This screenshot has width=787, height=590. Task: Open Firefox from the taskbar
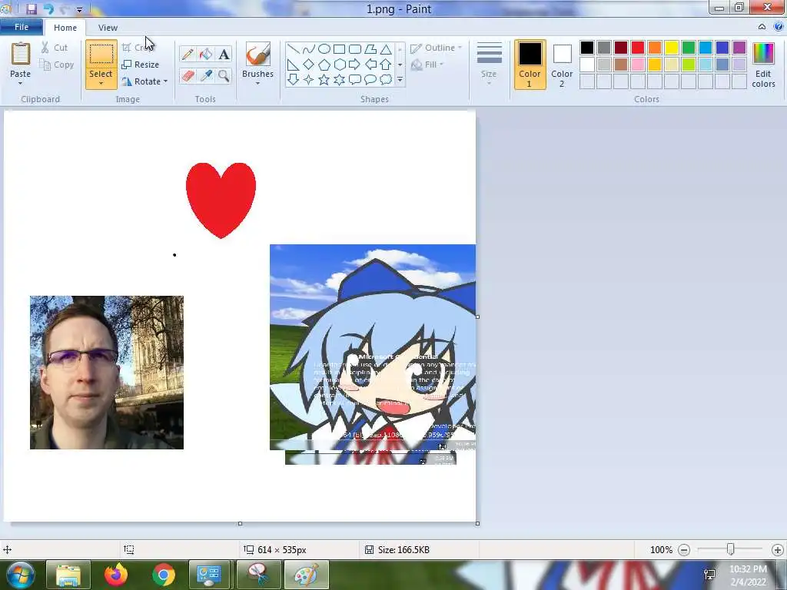point(116,575)
